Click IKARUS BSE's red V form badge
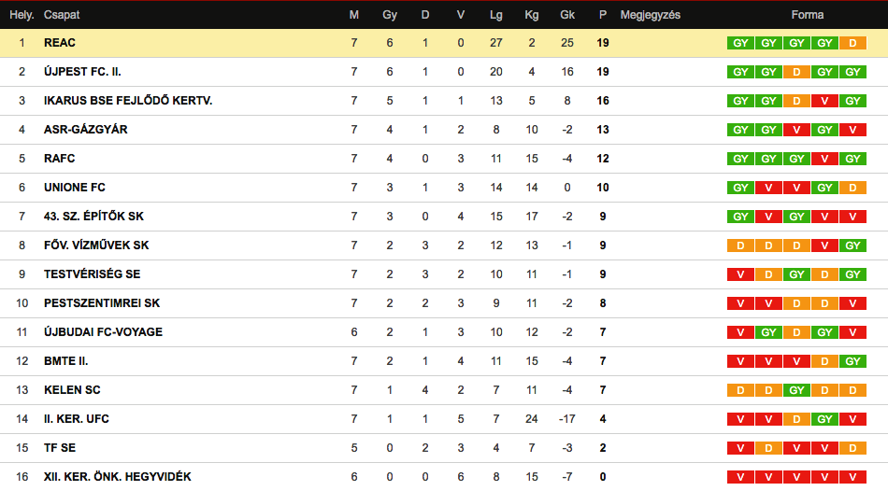Image resolution: width=888 pixels, height=491 pixels. click(824, 101)
